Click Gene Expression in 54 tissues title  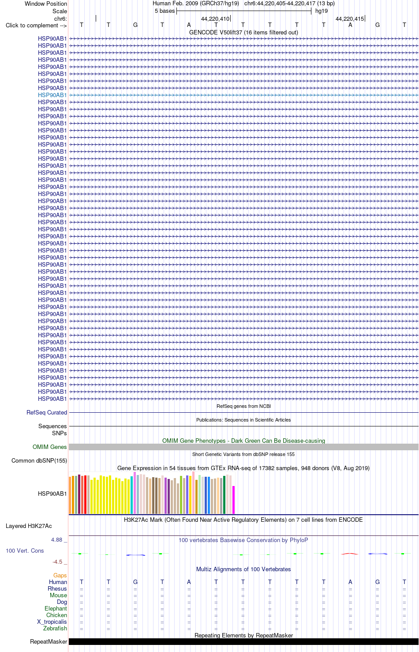tap(243, 468)
